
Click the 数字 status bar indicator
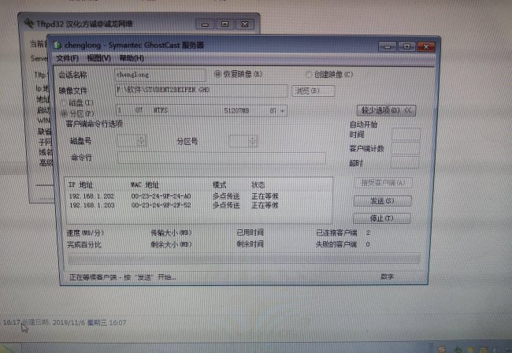point(388,277)
